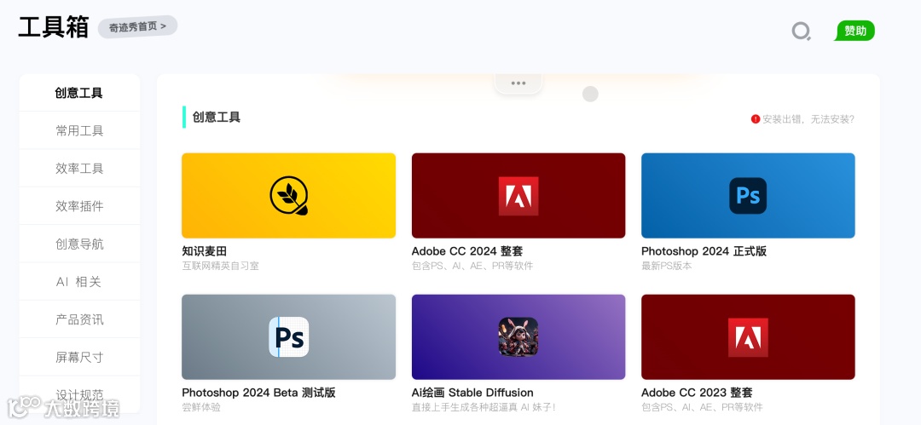Open Photoshop 2024 Beta 测试版 title
This screenshot has height=425, width=921.
[258, 393]
